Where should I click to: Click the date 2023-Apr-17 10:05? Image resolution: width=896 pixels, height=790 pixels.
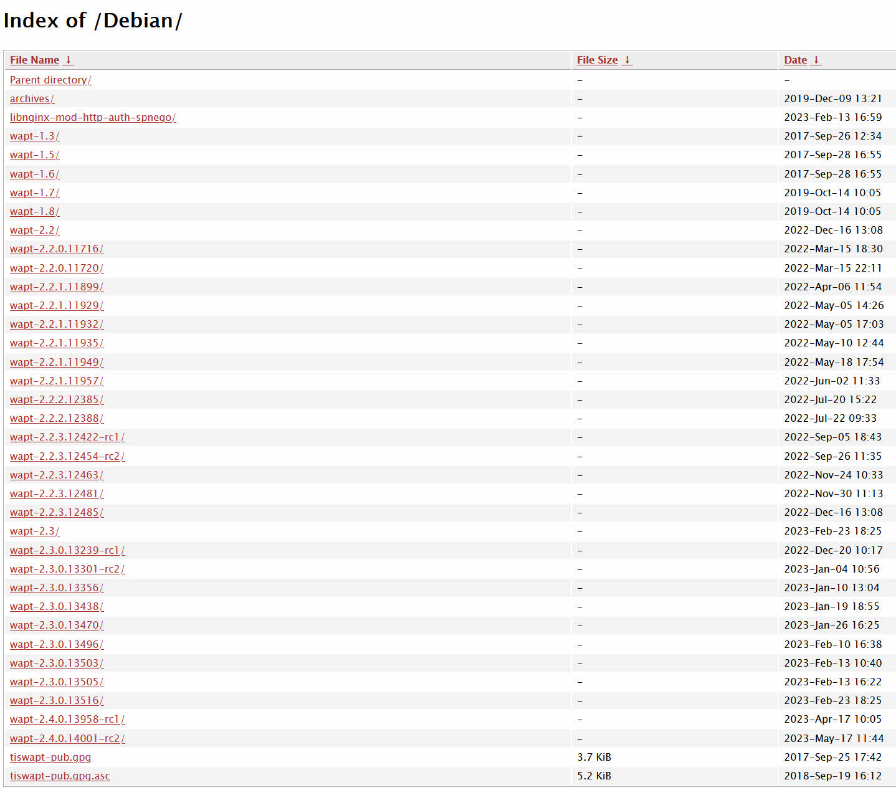point(832,719)
